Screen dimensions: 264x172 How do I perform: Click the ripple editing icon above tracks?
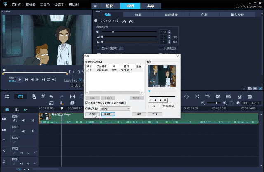(7, 110)
